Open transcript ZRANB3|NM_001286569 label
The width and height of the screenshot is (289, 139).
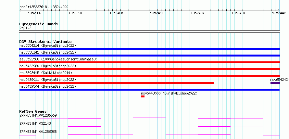pyautogui.click(x=38, y=115)
